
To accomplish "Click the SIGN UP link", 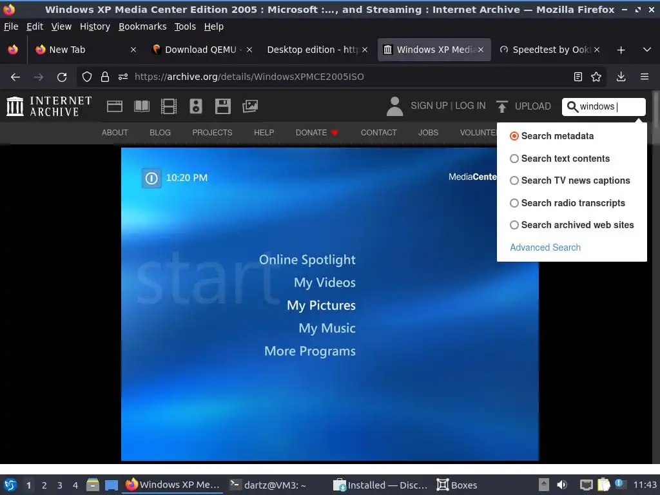I will pos(429,106).
